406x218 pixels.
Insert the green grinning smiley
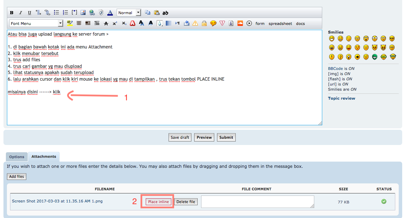point(375,57)
